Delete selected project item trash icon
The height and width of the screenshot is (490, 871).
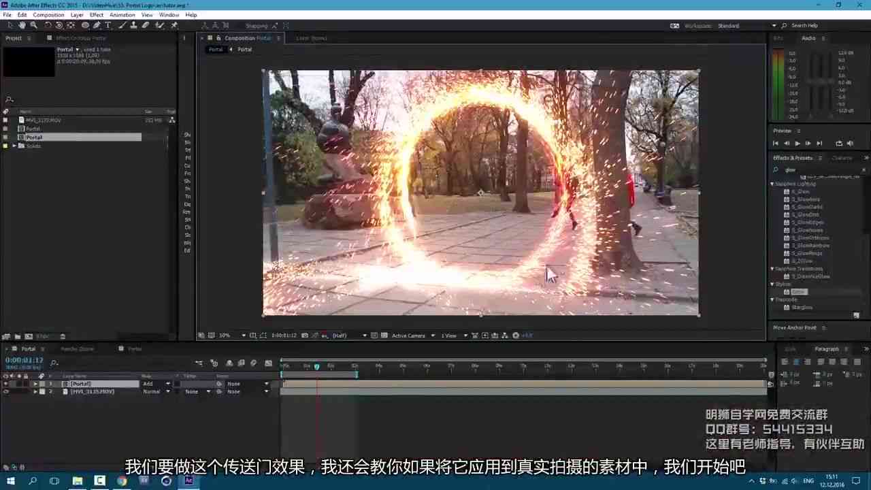(x=63, y=336)
